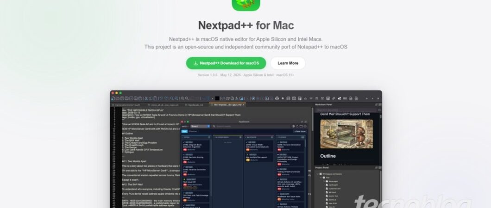Screen dimensions: 491x208
Task: Open the Board view dropdown in Notebeads
Action: (x=201, y=127)
